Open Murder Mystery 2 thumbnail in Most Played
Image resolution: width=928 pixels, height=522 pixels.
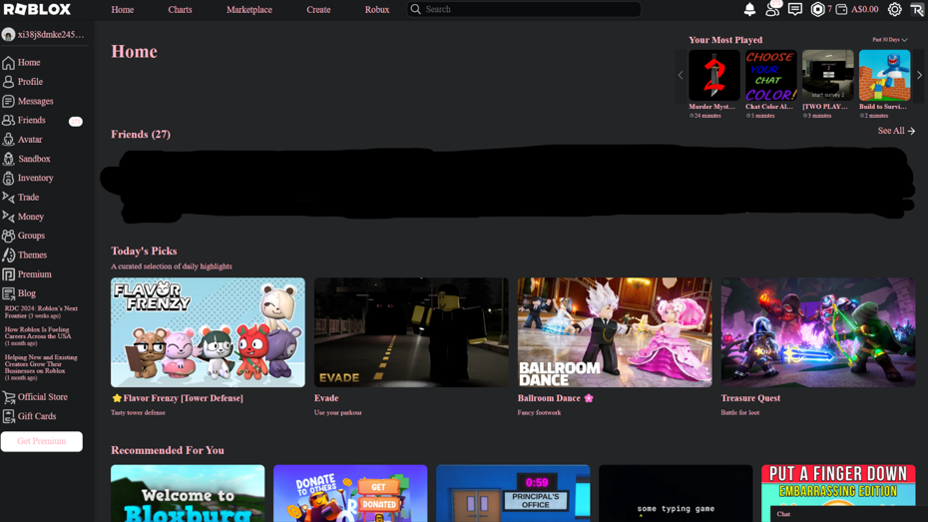click(713, 75)
